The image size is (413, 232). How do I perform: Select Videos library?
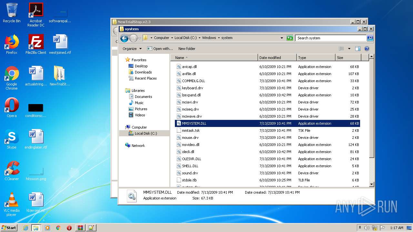click(x=140, y=115)
